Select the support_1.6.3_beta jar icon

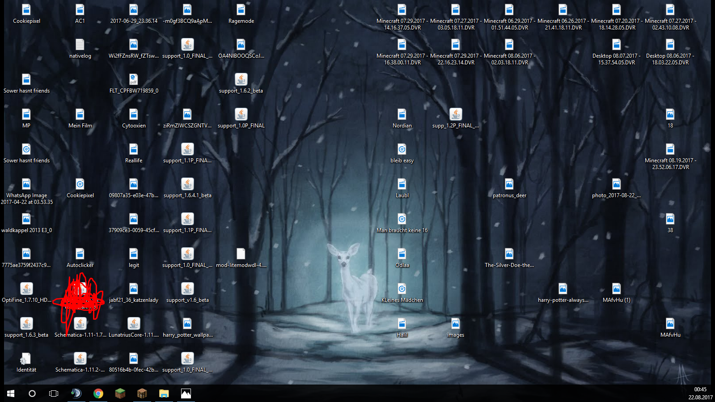click(x=26, y=324)
